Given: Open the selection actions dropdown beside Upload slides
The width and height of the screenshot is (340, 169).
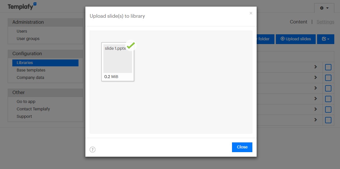Looking at the screenshot, I should click(x=328, y=39).
